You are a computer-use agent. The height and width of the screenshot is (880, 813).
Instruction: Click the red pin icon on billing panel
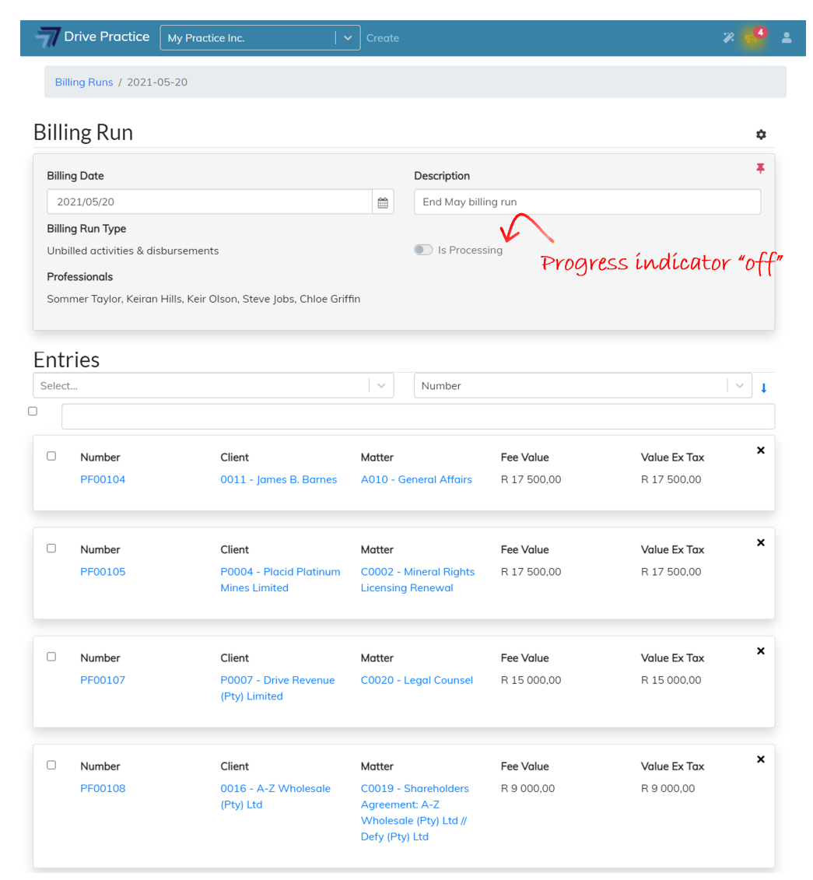(760, 169)
